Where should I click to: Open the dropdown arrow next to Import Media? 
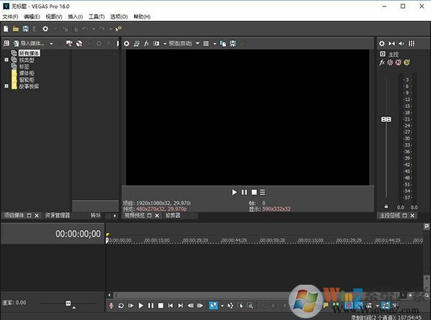tap(51, 43)
